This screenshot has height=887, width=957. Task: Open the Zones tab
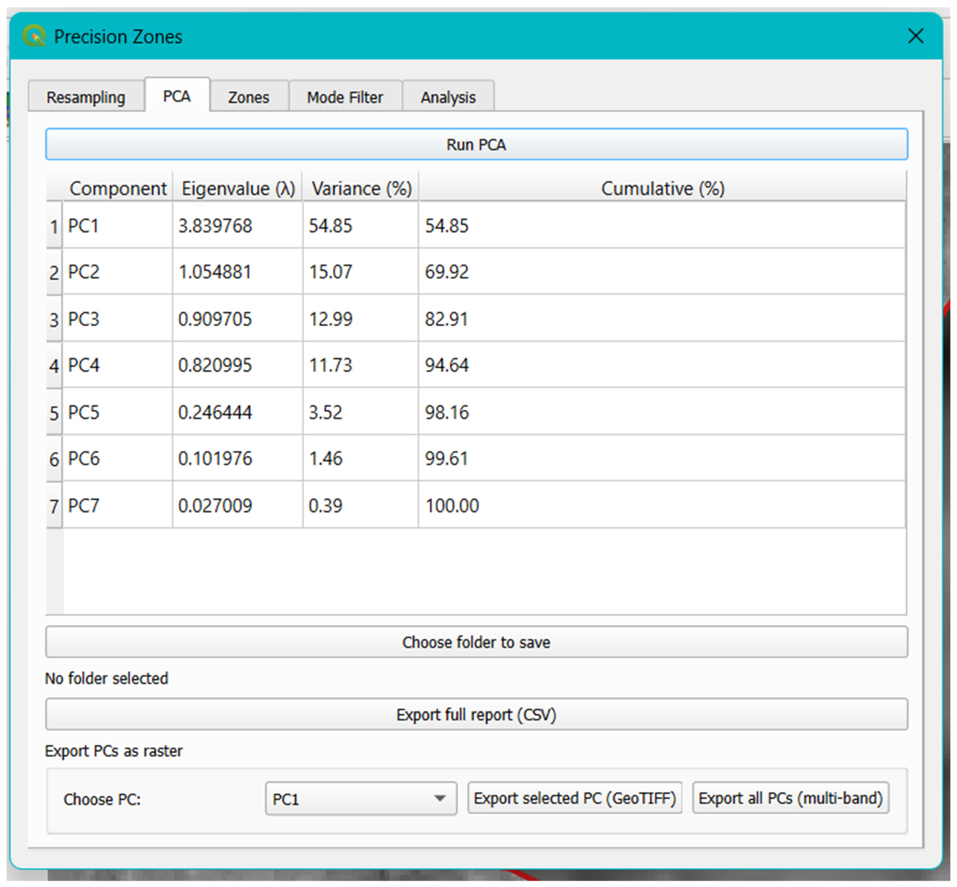(x=248, y=97)
